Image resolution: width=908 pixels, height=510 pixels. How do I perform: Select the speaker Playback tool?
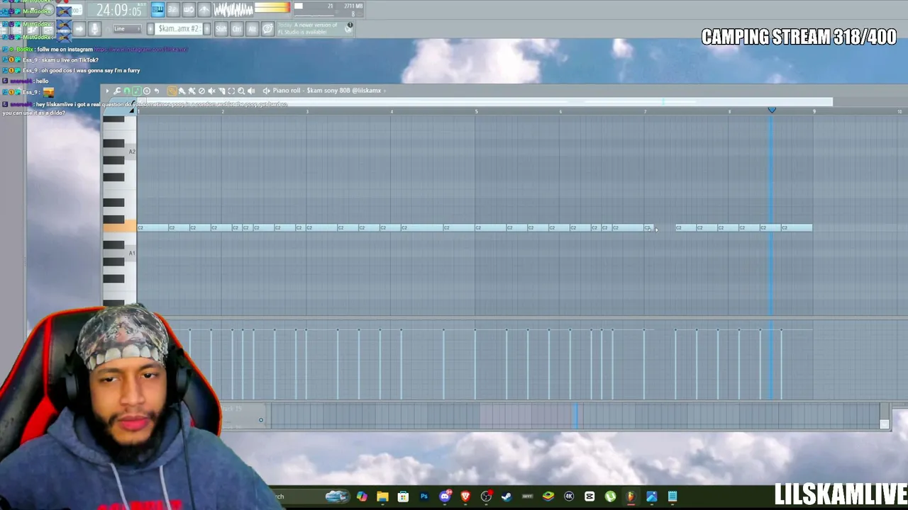click(x=251, y=91)
